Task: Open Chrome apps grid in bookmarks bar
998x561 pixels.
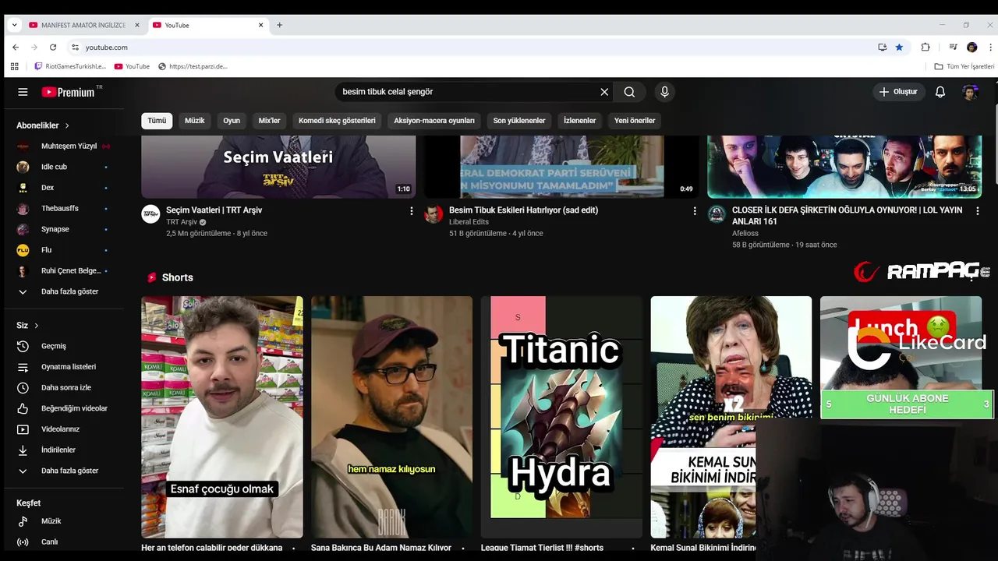Action: 14,66
